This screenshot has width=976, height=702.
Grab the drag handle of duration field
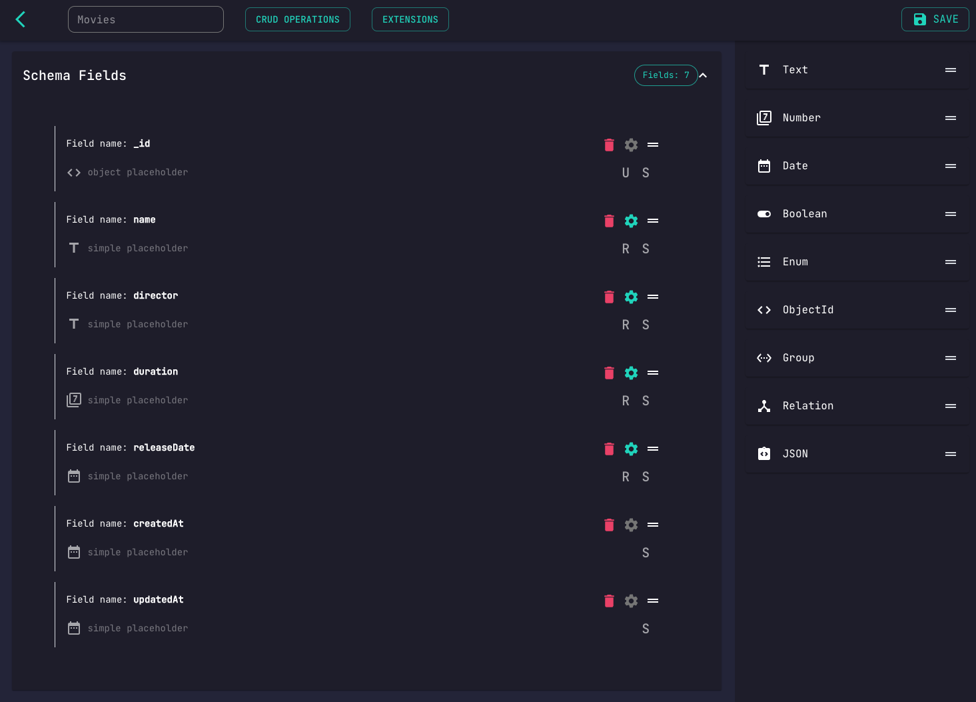(x=653, y=373)
